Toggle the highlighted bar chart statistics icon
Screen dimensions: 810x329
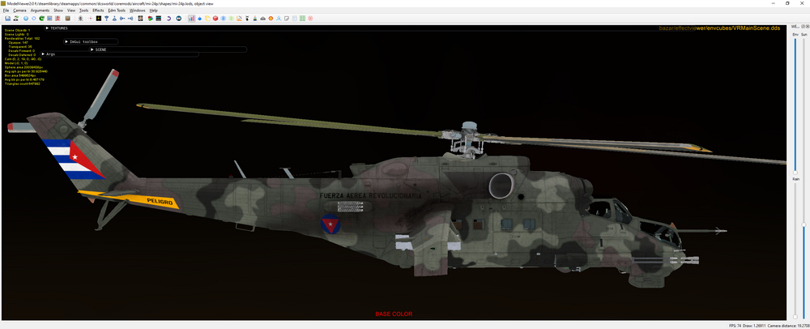[192, 18]
